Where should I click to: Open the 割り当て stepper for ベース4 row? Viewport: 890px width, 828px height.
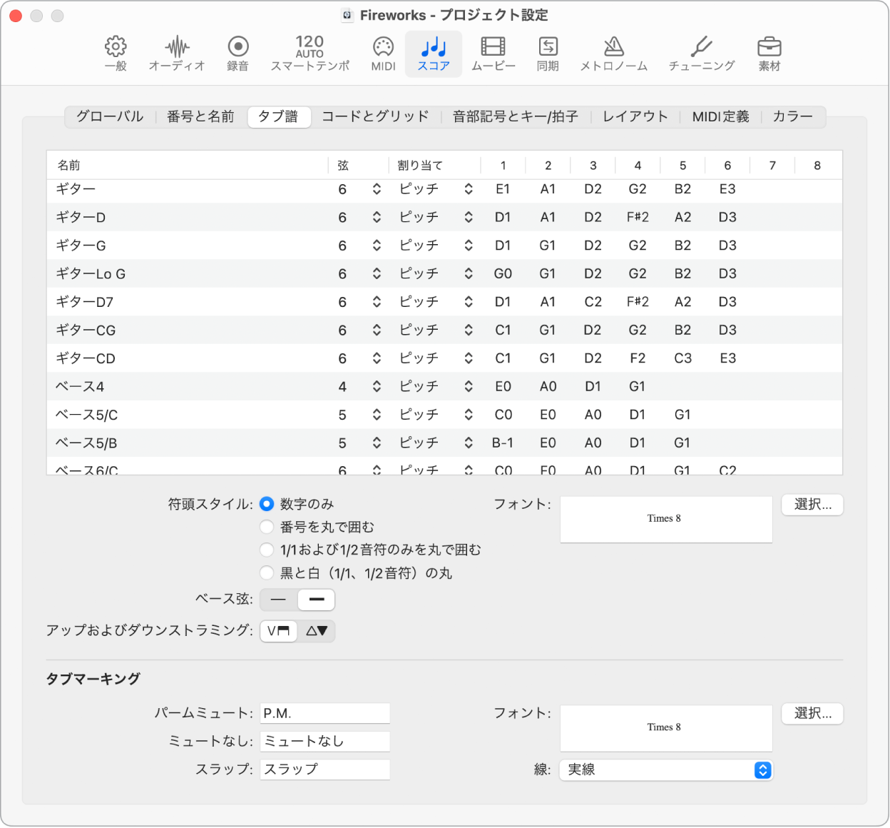[x=469, y=386]
